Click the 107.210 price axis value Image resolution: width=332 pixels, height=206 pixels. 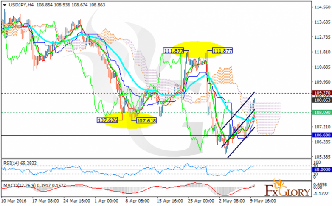pos(323,127)
